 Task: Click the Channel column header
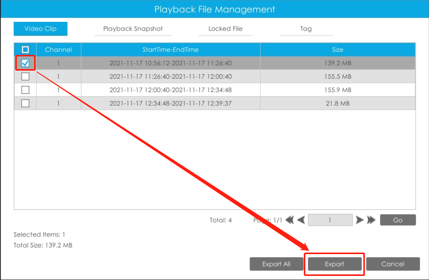tap(59, 49)
